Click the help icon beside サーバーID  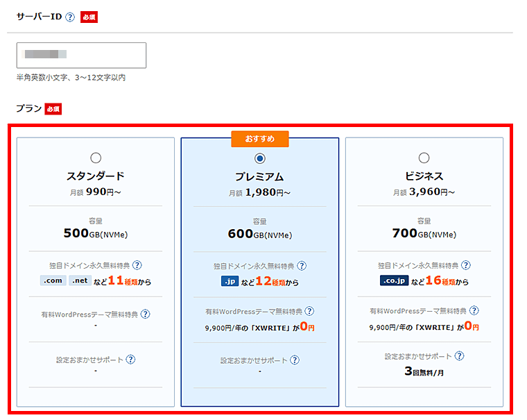(x=70, y=17)
